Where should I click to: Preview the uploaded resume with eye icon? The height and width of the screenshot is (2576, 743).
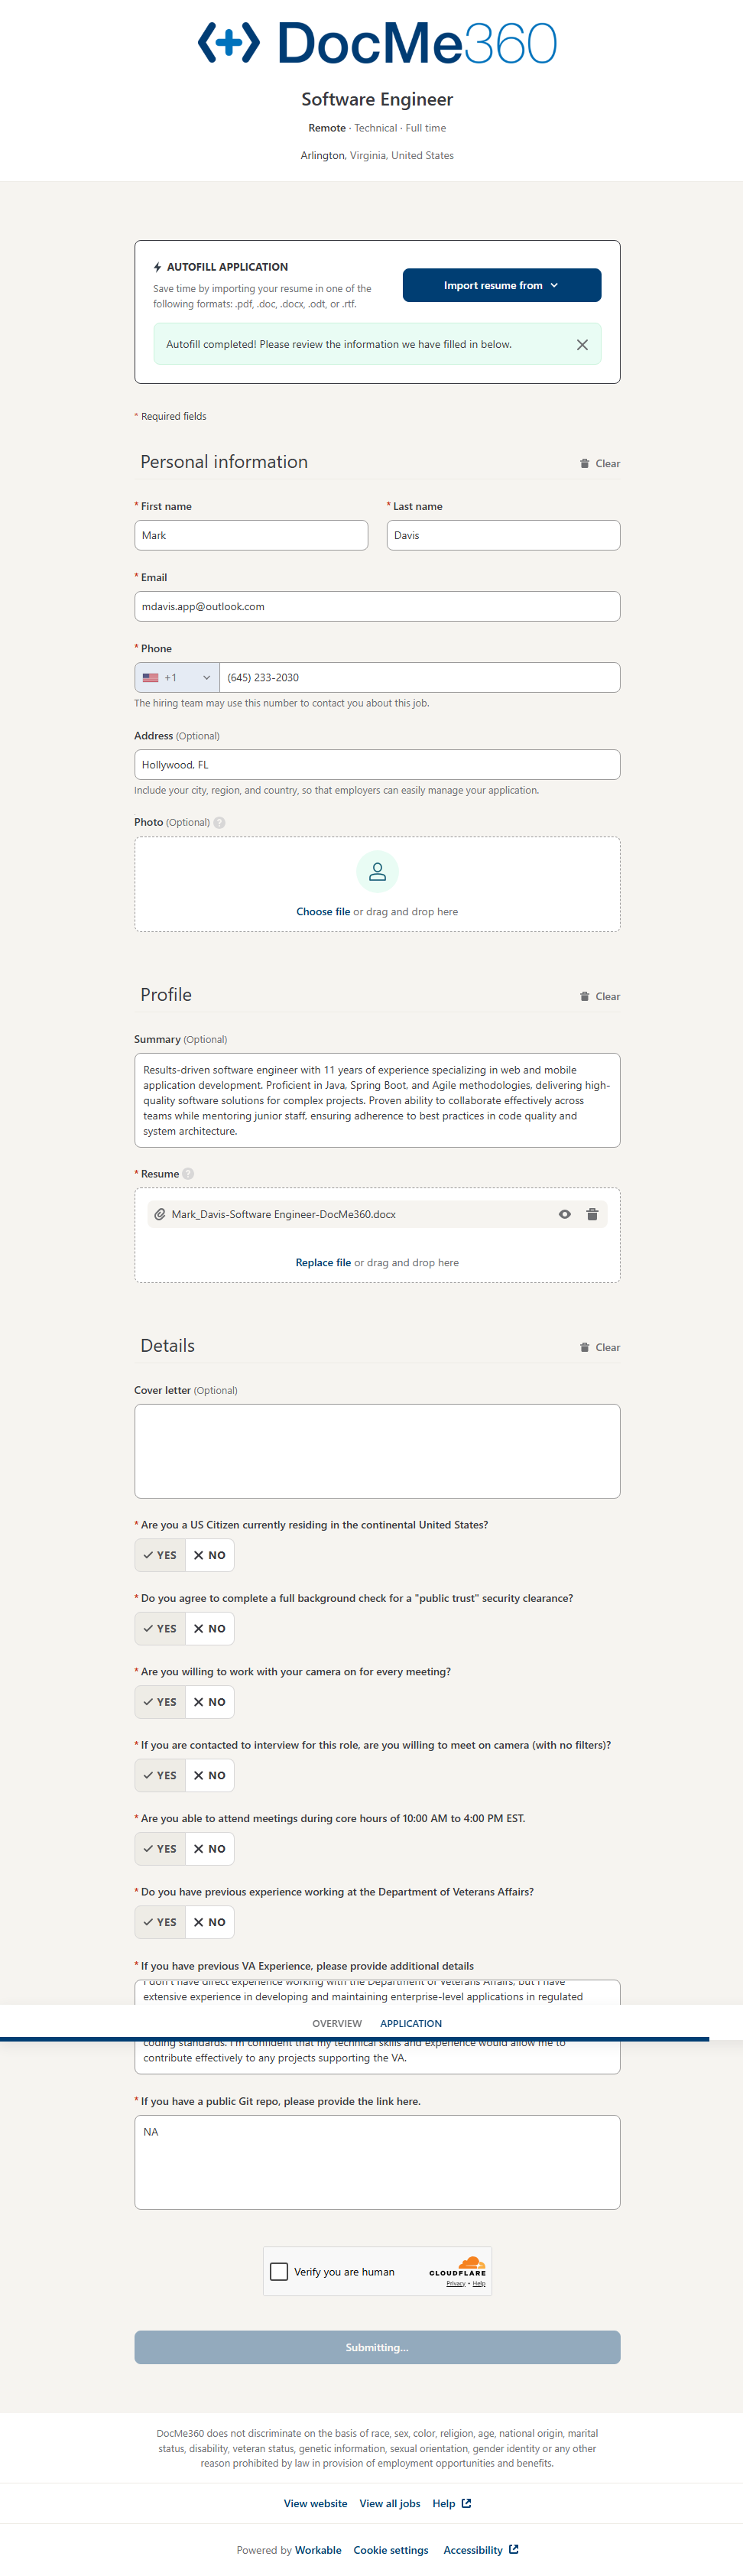click(x=565, y=1214)
